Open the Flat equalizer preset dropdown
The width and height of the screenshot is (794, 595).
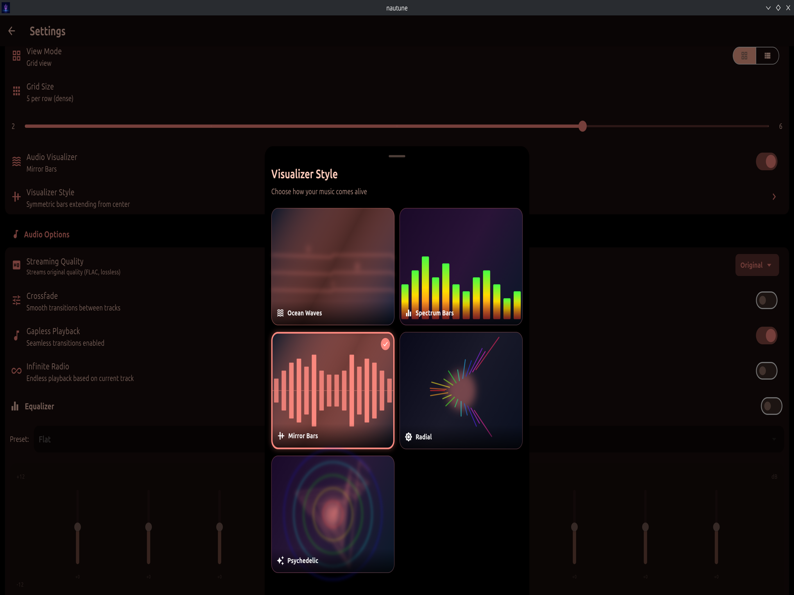tap(409, 440)
